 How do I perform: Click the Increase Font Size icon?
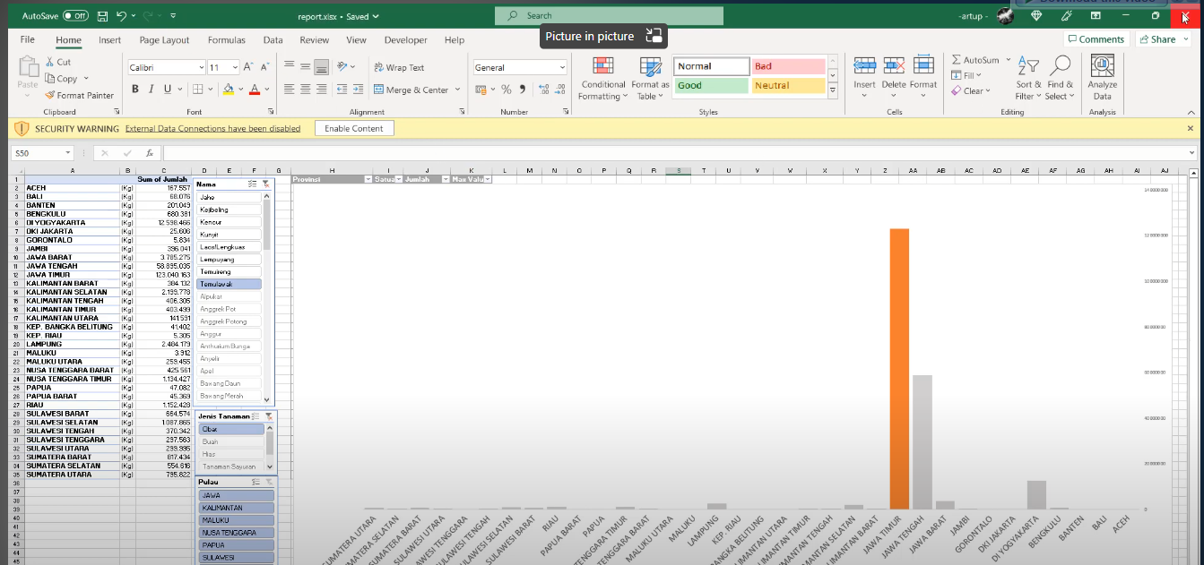tap(249, 67)
